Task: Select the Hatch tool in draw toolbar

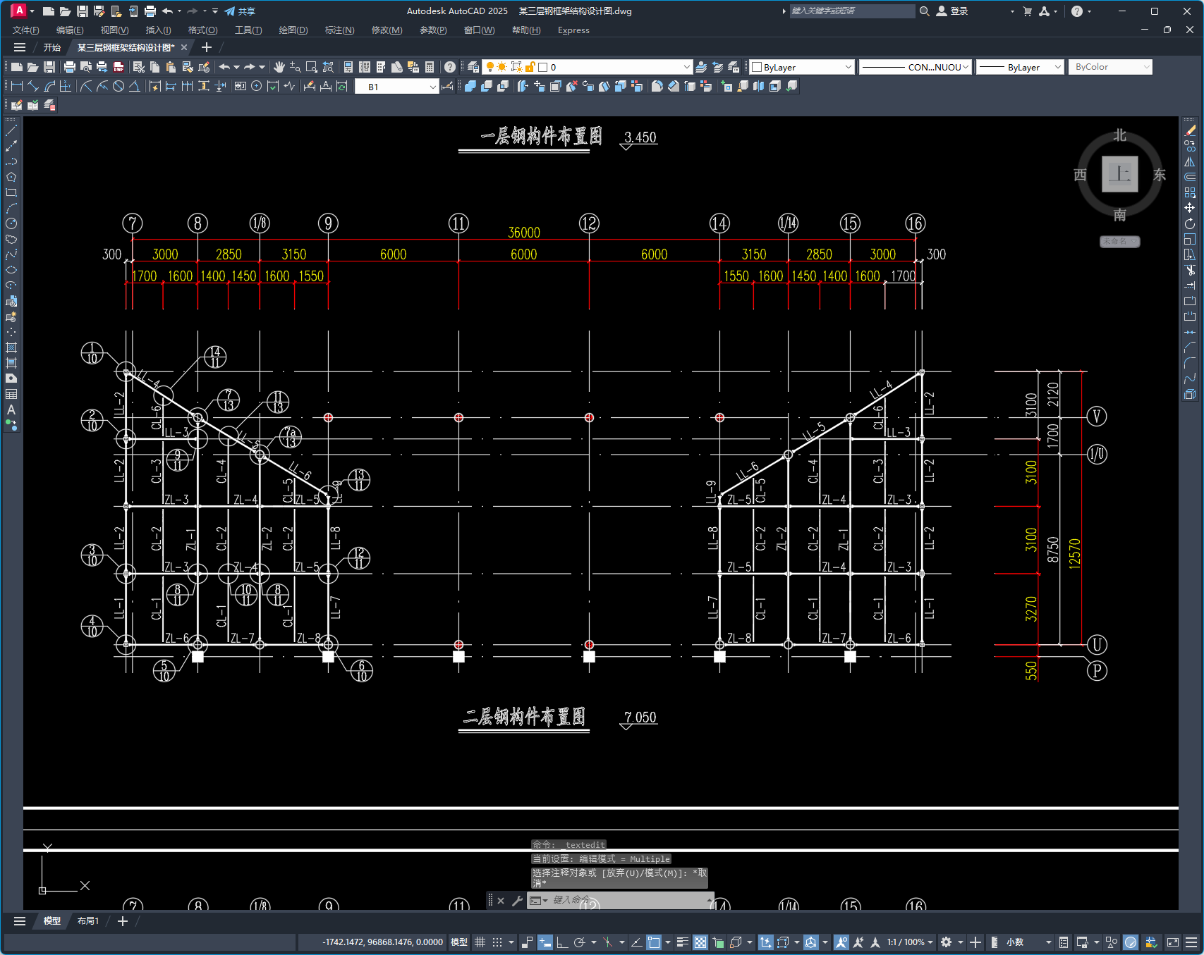Action: pyautogui.click(x=11, y=347)
